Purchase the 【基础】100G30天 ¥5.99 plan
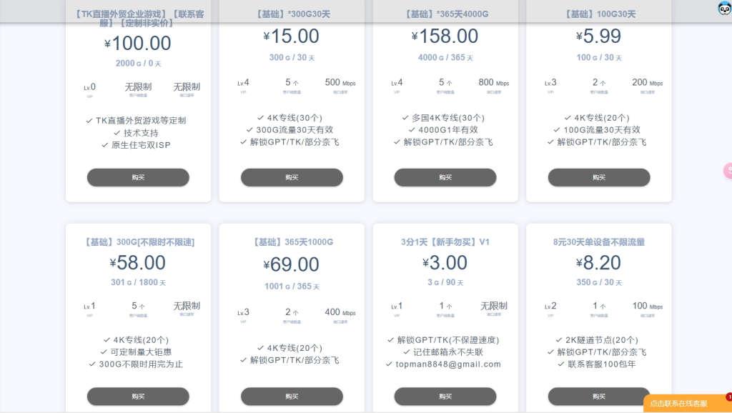 tap(599, 177)
